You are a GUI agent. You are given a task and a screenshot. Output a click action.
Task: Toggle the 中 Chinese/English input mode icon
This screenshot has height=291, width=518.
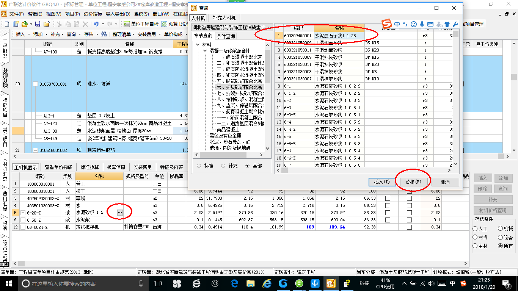(x=397, y=24)
